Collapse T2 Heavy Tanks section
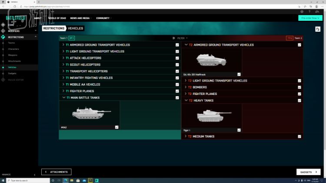 coord(186,101)
